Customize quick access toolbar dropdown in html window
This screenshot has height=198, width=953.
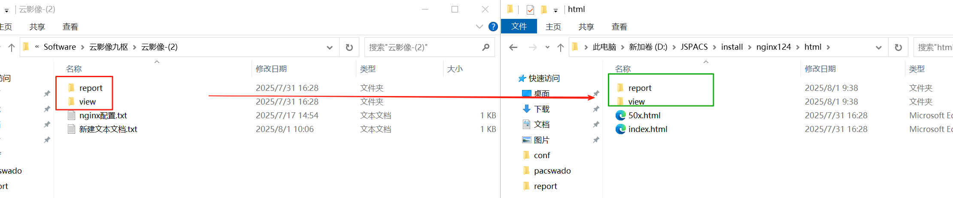[555, 10]
